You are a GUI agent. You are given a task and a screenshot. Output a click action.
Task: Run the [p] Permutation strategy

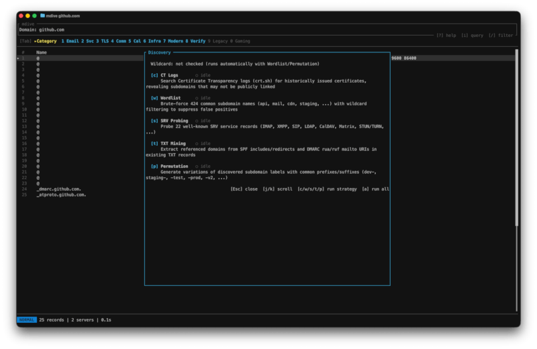point(170,166)
